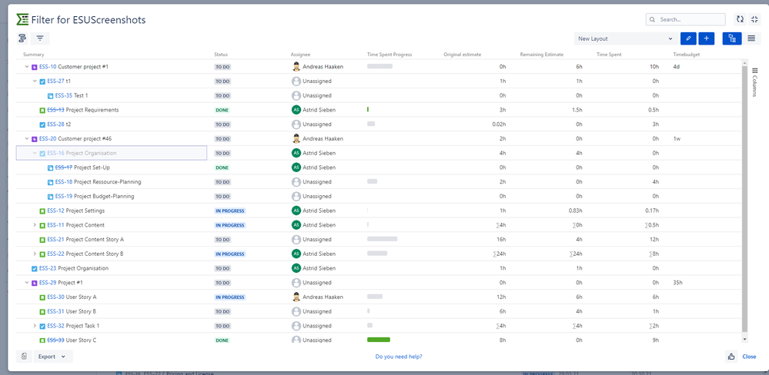Click the Time Spent Progress column header
Image resolution: width=769 pixels, height=375 pixels.
coord(390,55)
